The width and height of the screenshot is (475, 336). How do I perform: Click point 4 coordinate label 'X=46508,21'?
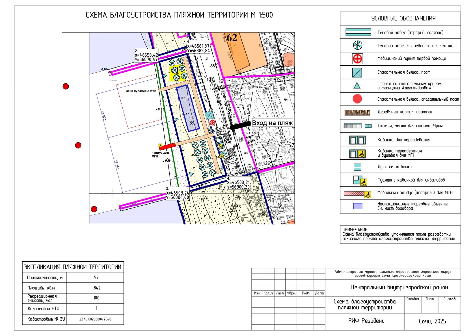(238, 183)
